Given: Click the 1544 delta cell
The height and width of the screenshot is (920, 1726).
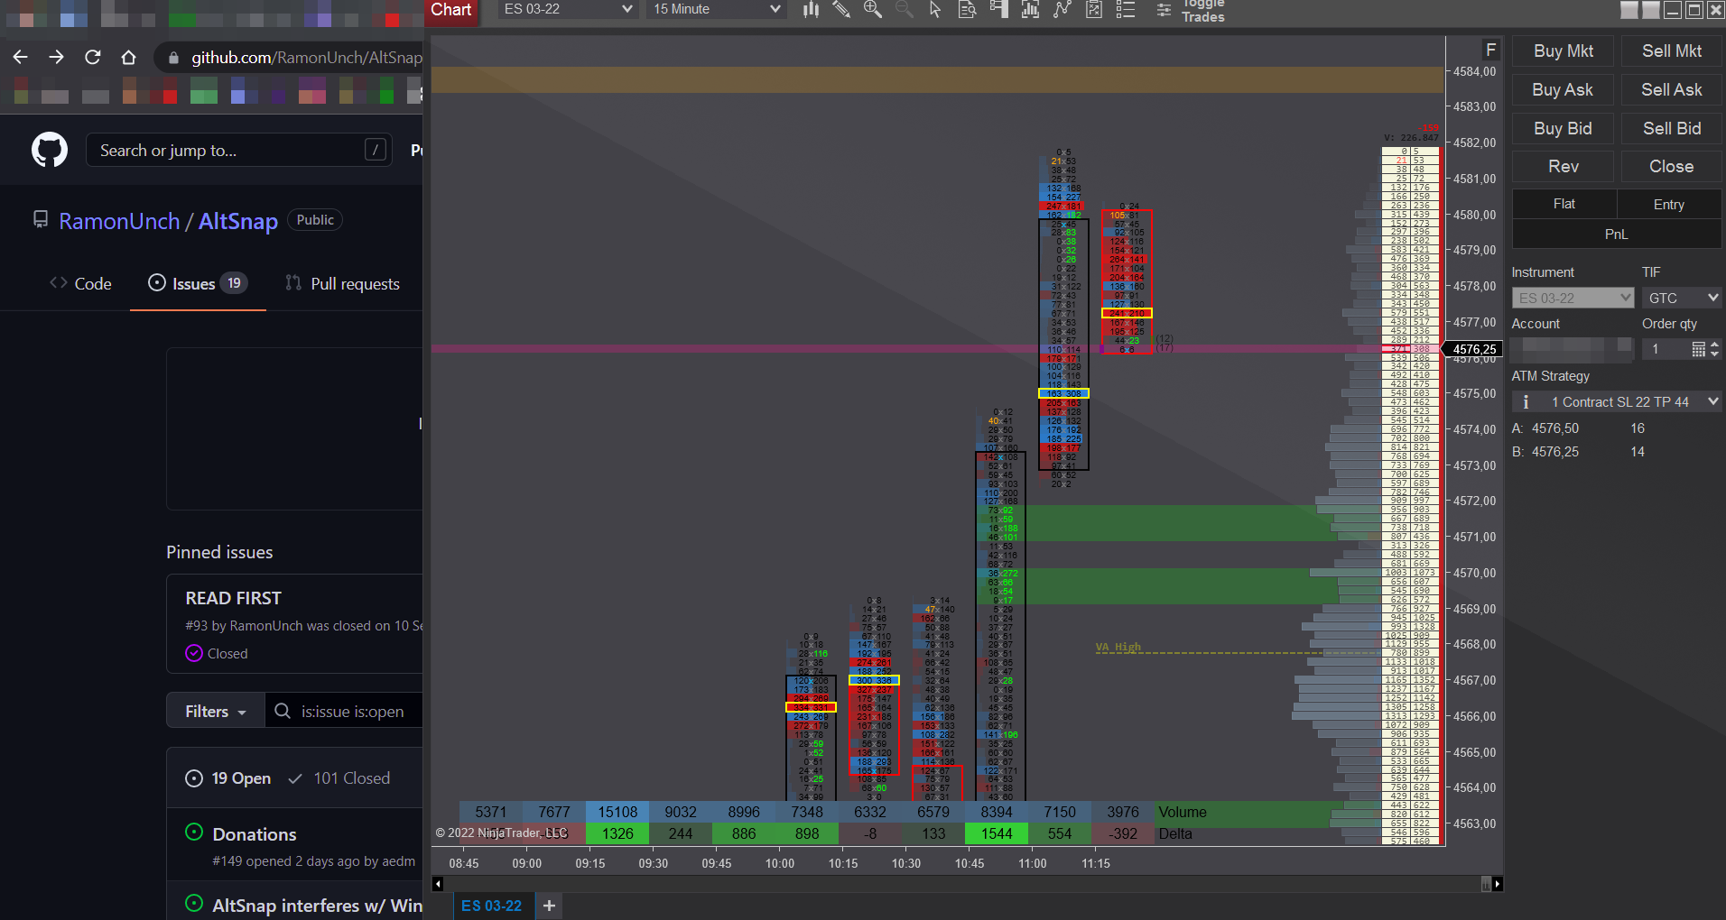Looking at the screenshot, I should pos(997,833).
